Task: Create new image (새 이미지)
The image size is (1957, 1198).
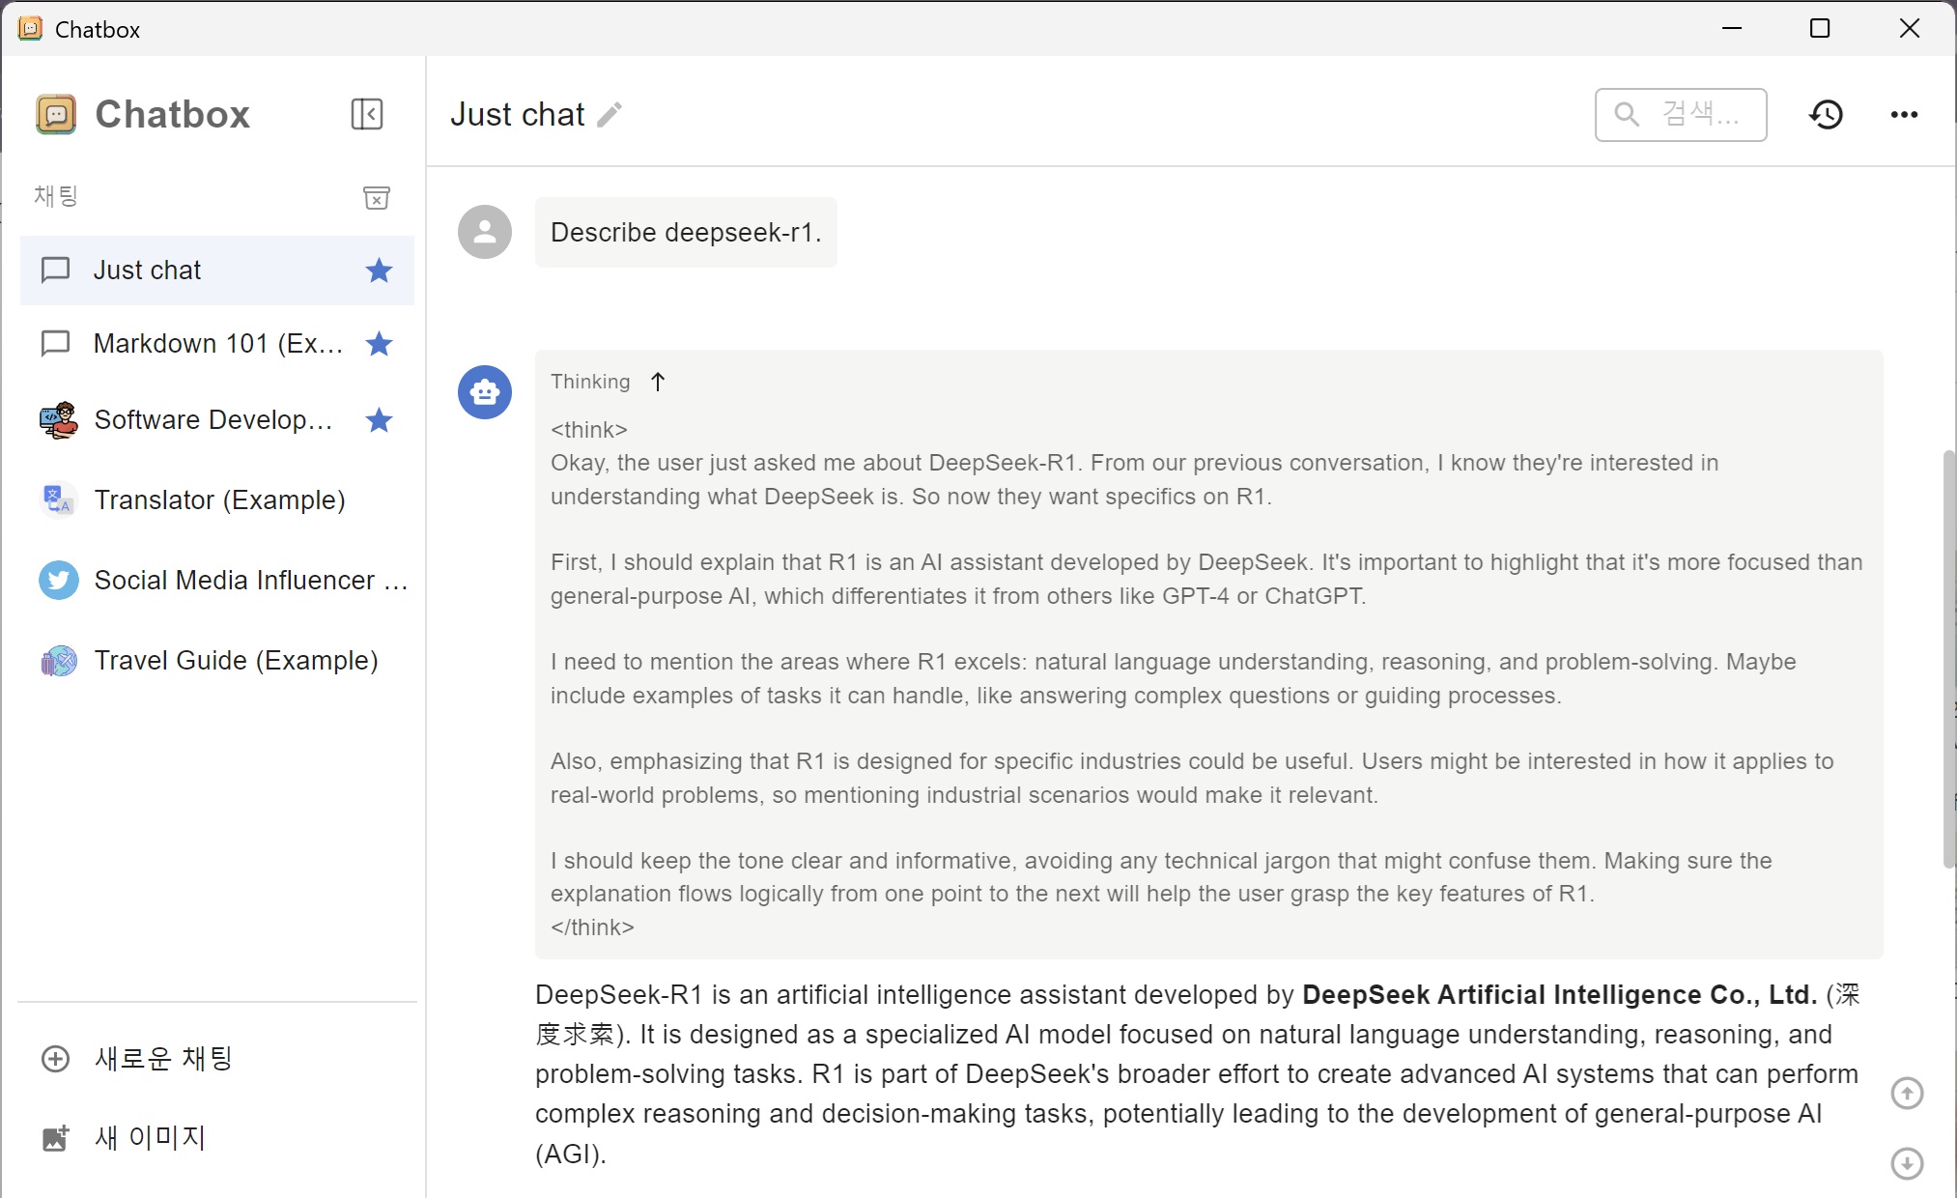Action: [150, 1138]
